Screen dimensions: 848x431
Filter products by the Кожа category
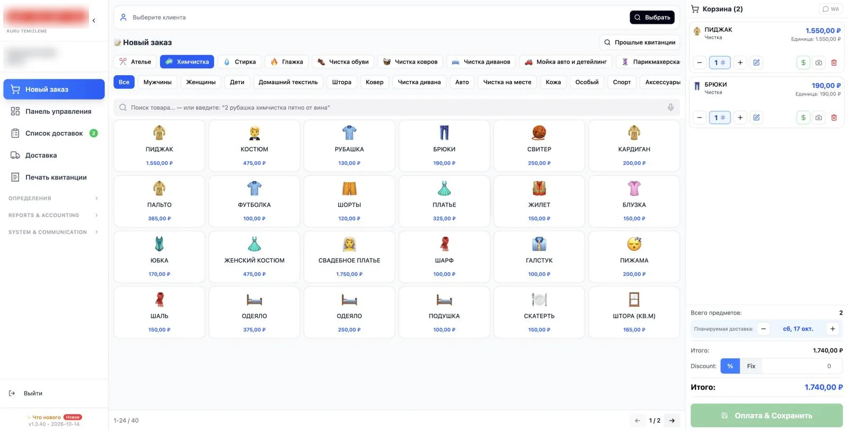point(553,82)
